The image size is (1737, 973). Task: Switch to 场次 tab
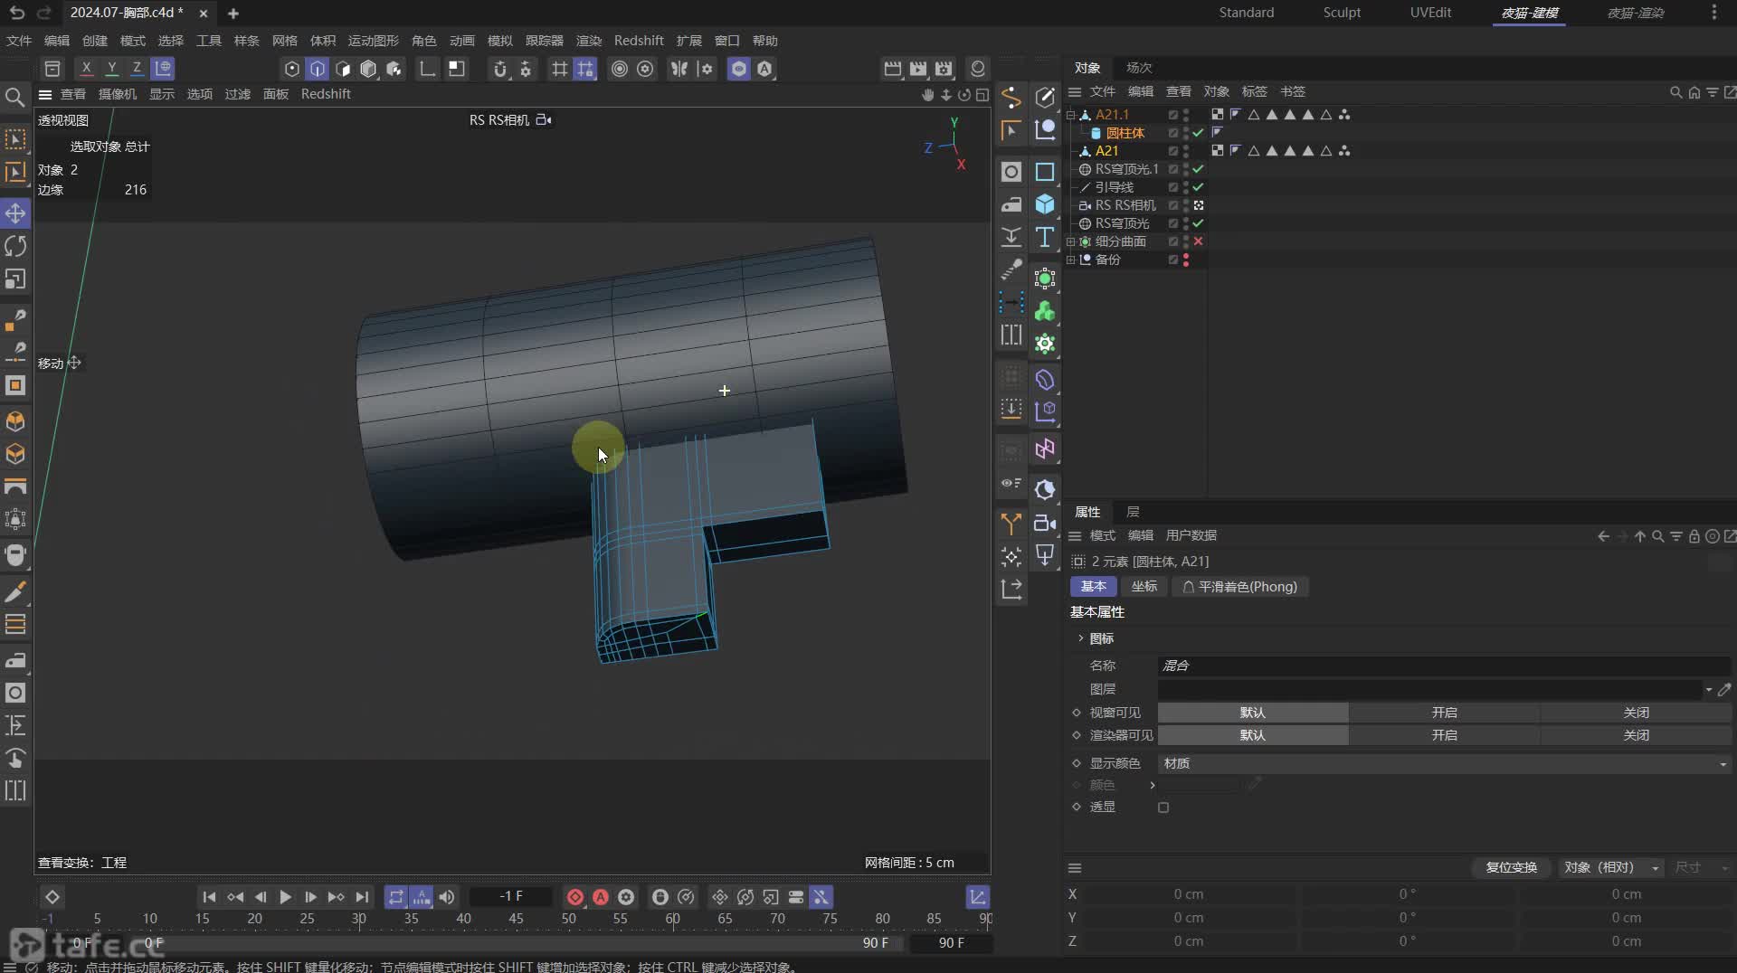(1139, 68)
